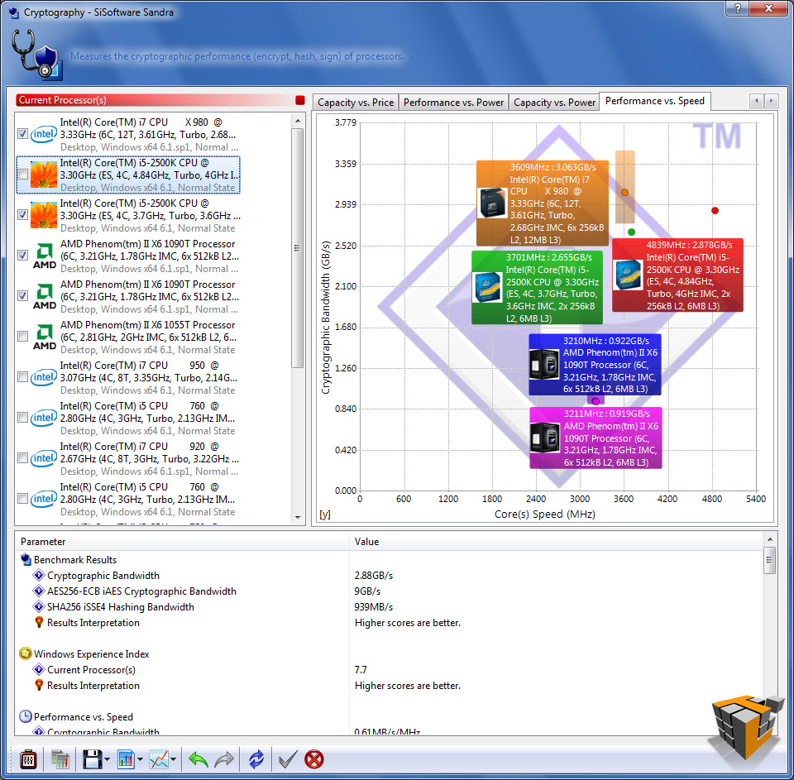Click the Intel logo of the i7 920 entry
The height and width of the screenshot is (780, 794).
click(x=44, y=458)
